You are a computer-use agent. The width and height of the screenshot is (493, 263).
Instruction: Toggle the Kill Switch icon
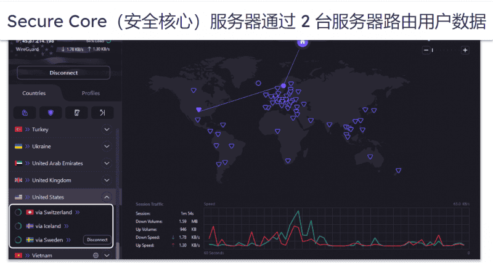(76, 113)
